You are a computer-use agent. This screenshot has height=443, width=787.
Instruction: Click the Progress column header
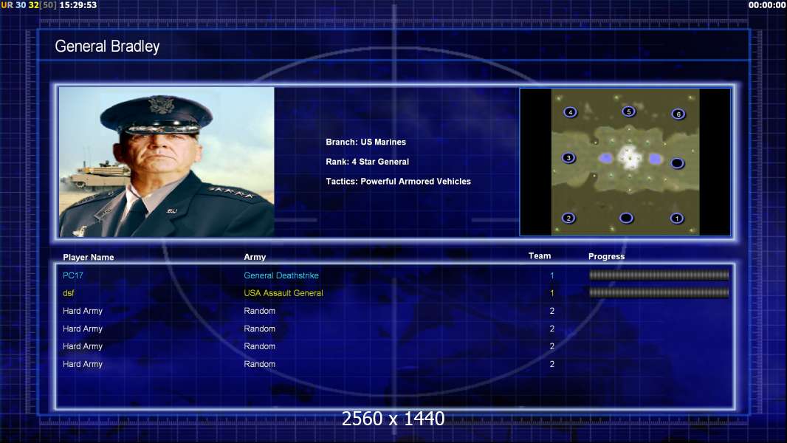[x=606, y=256]
